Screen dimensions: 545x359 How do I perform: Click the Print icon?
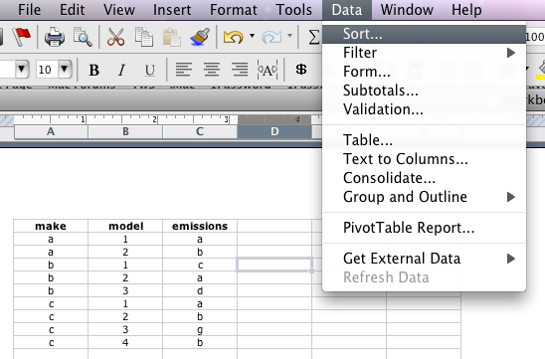(x=55, y=37)
